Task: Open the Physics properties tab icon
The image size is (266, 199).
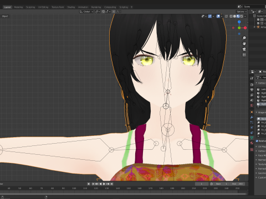Action: click(x=252, y=128)
